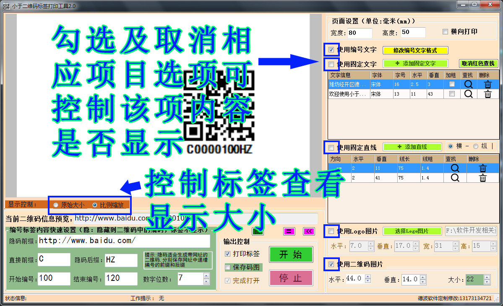
Task: Toggle 使用编号文字 checkbox
Action: pyautogui.click(x=331, y=49)
